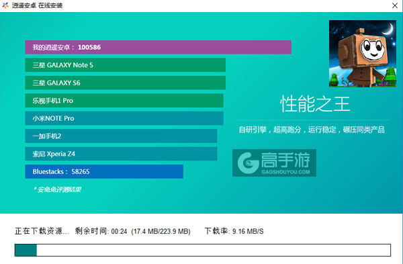This screenshot has height=264, width=403.
Task: Click the 安兔兔评测结果 footnote
Action: point(57,189)
